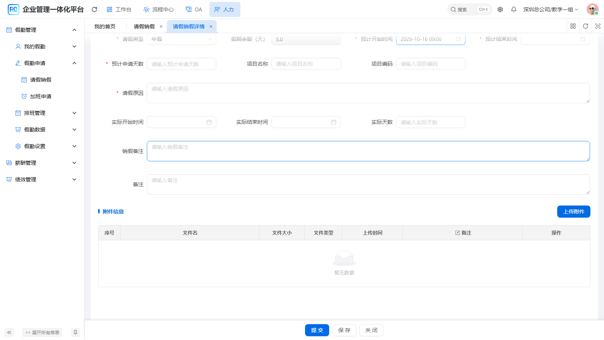Open the 流程中心 menu
The image size is (604, 340).
point(159,9)
